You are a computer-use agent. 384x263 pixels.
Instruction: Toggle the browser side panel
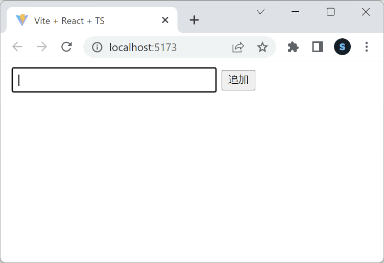point(318,47)
